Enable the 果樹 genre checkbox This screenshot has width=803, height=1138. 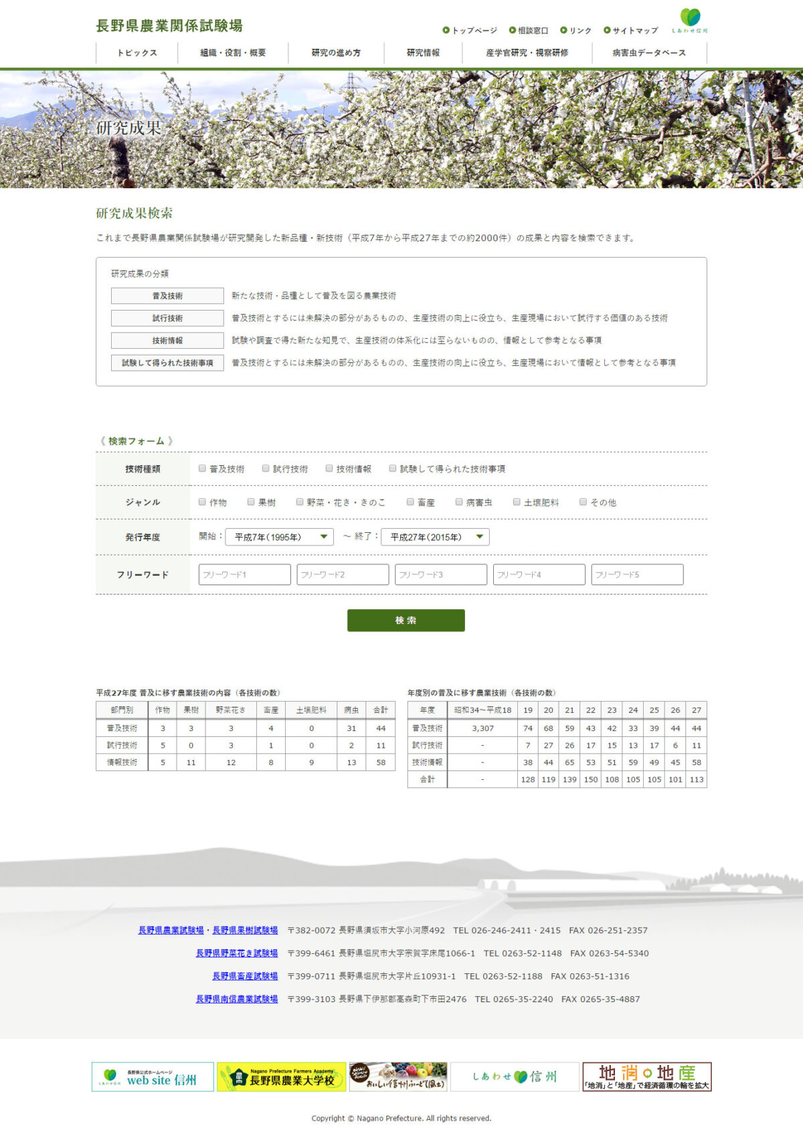251,502
